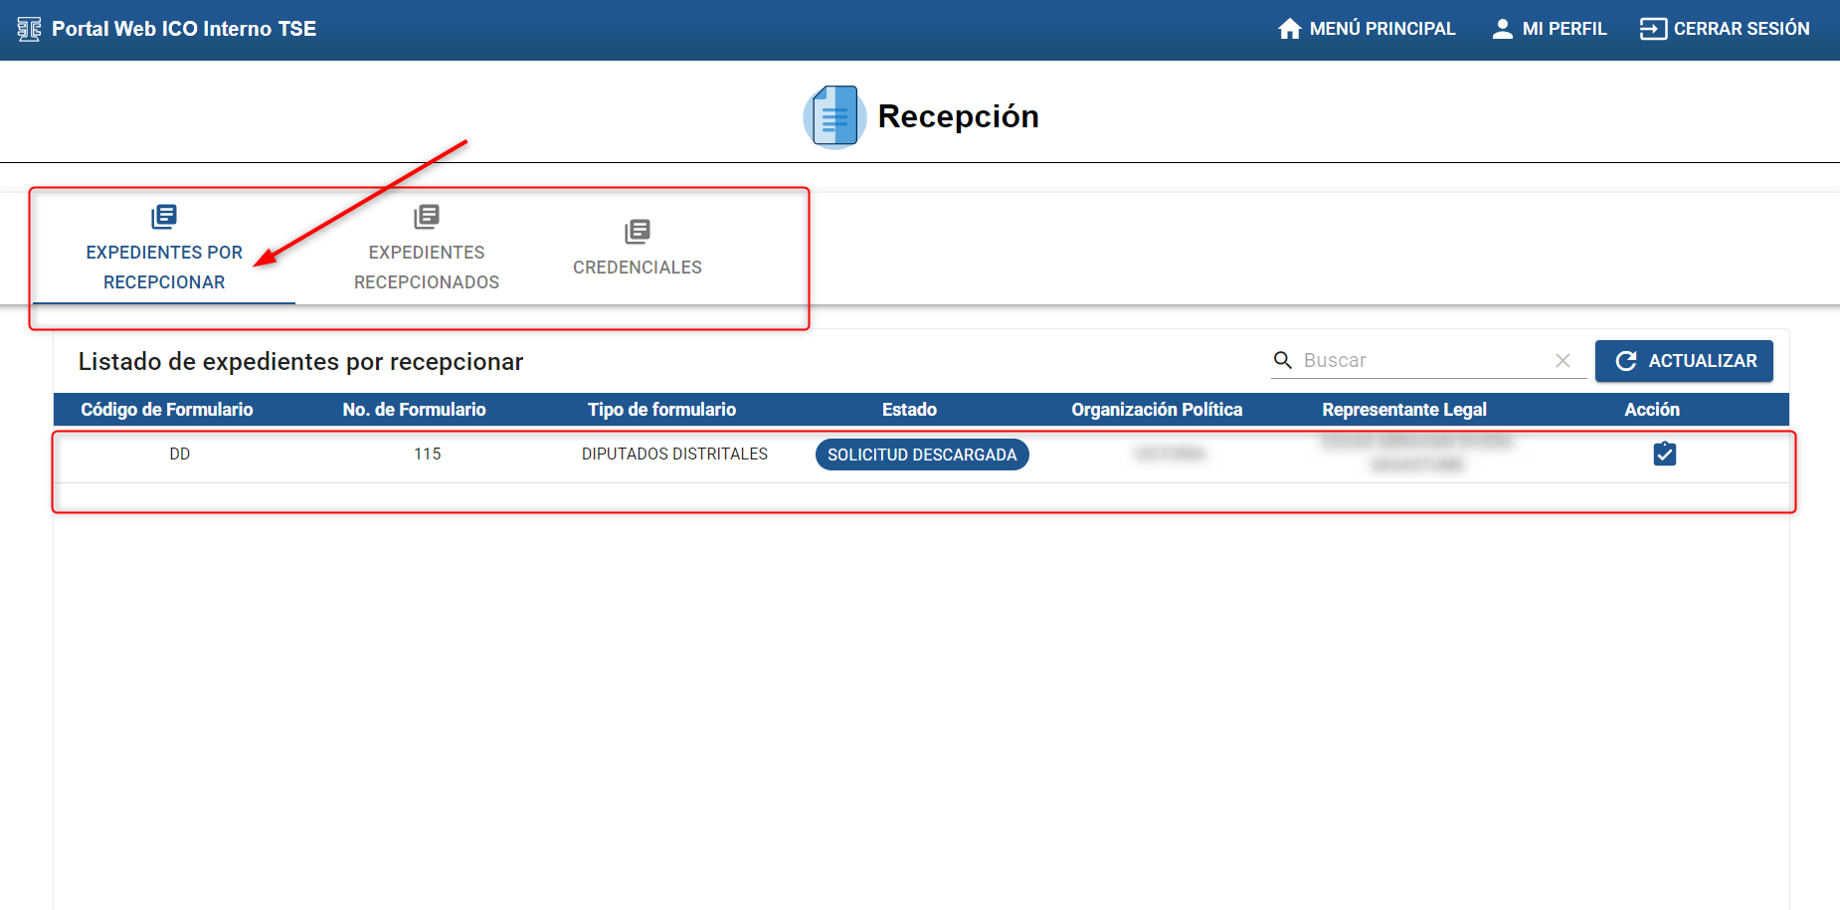Click the Solicitud Descargada status badge
The width and height of the screenshot is (1840, 910).
[922, 455]
